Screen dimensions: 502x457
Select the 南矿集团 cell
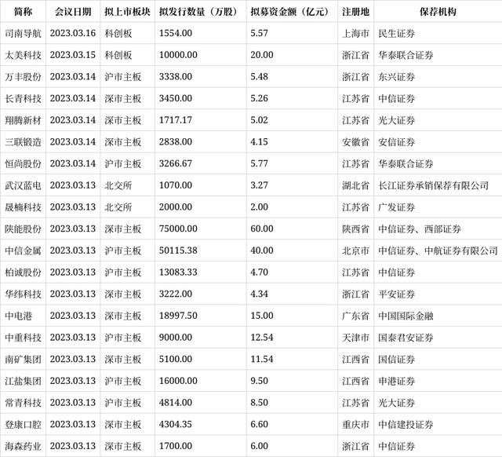point(23,360)
